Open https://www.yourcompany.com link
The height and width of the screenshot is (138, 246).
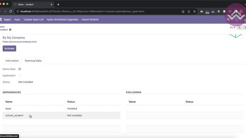coord(20,42)
